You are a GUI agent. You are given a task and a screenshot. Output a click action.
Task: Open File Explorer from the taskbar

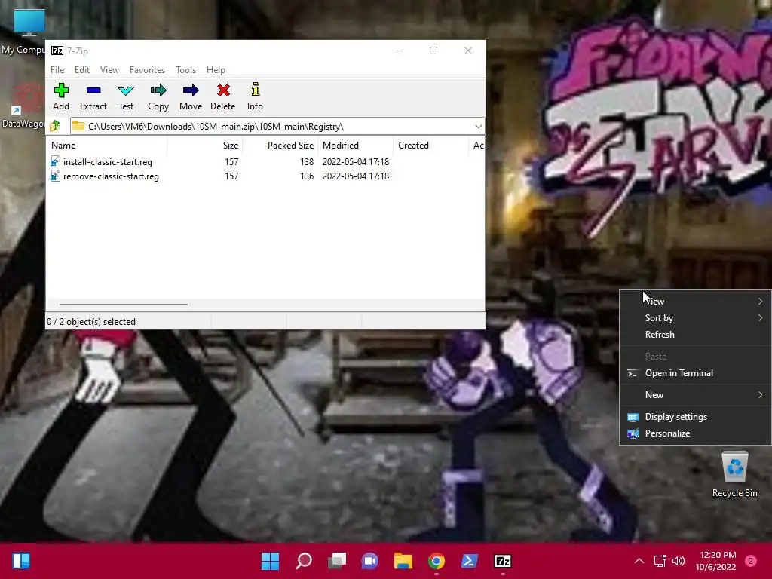click(x=403, y=561)
